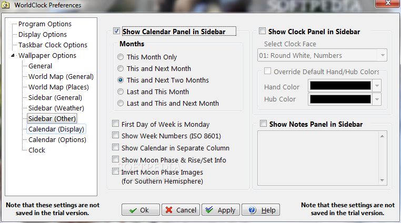
Task: Click the blue question mark Help icon
Action: point(252,210)
